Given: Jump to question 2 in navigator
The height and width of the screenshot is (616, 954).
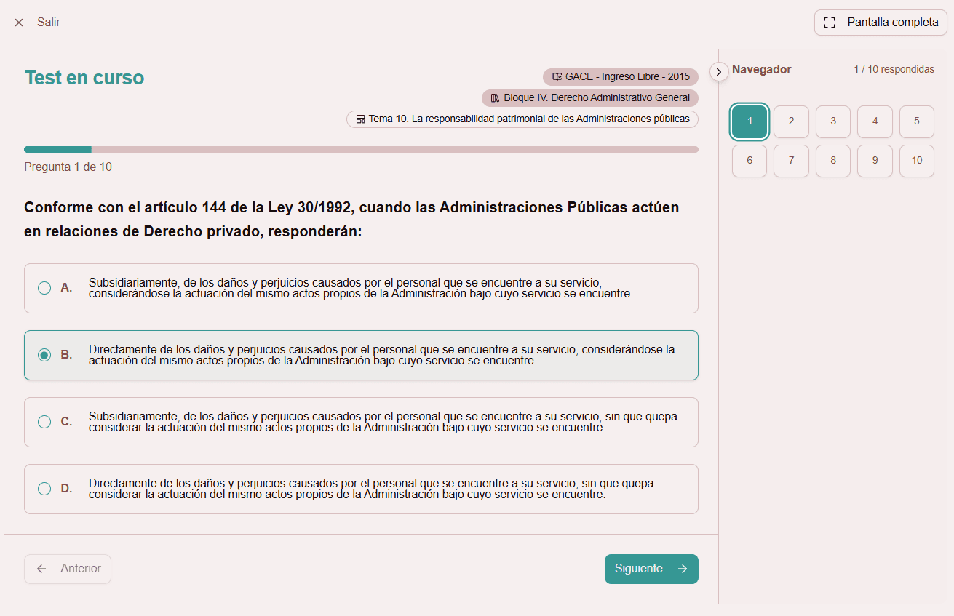Looking at the screenshot, I should click(791, 121).
